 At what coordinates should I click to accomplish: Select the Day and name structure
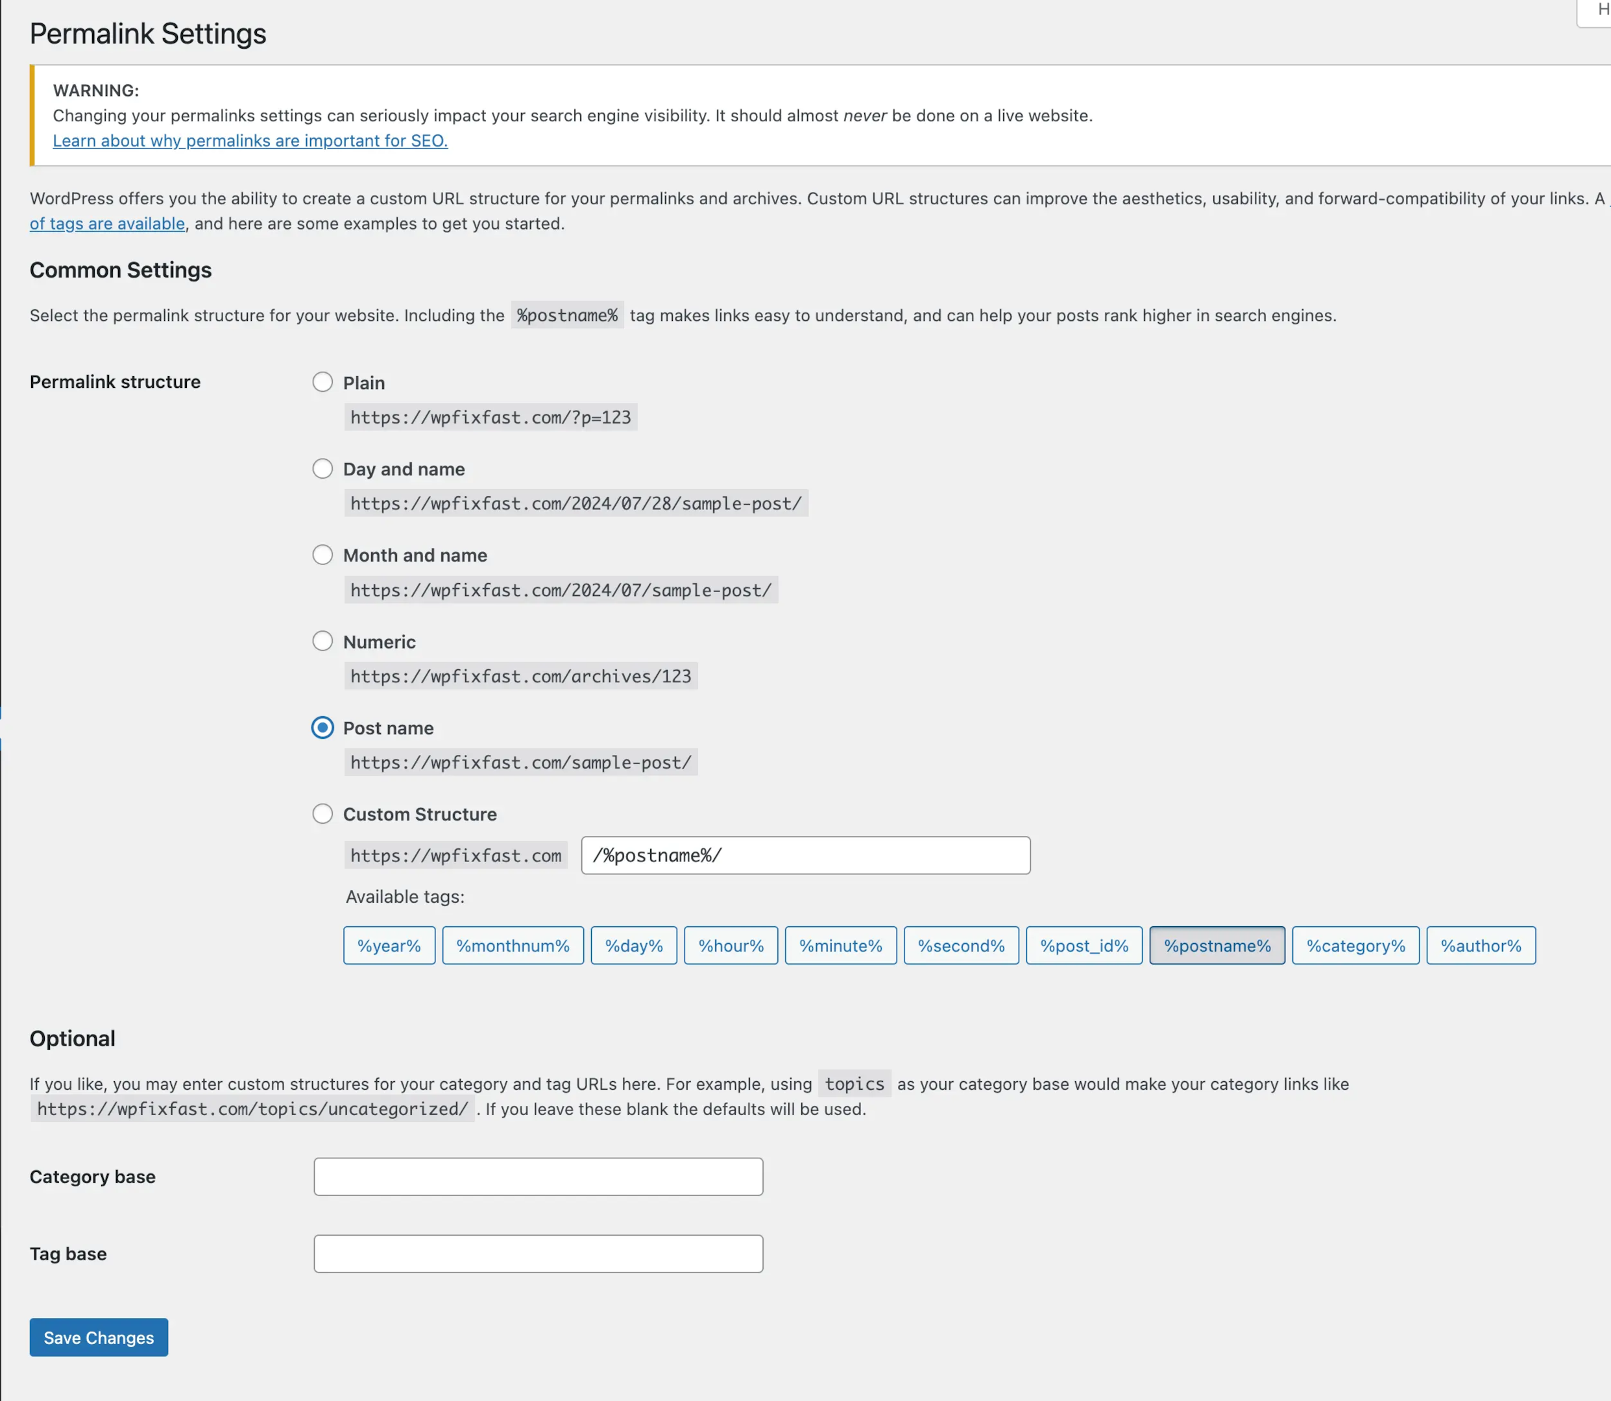[x=322, y=468]
